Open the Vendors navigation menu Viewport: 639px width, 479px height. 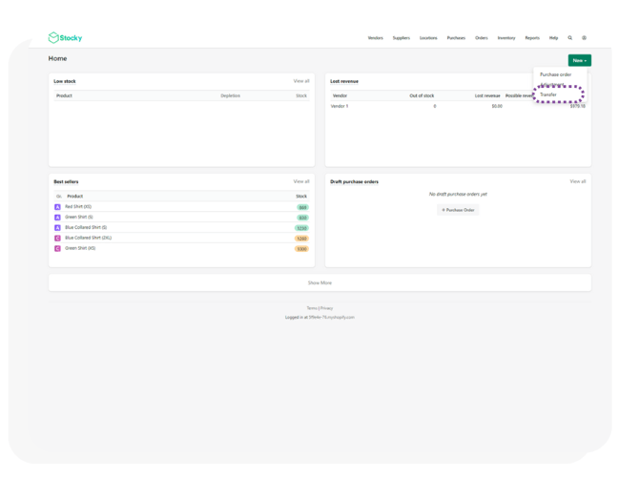[375, 38]
